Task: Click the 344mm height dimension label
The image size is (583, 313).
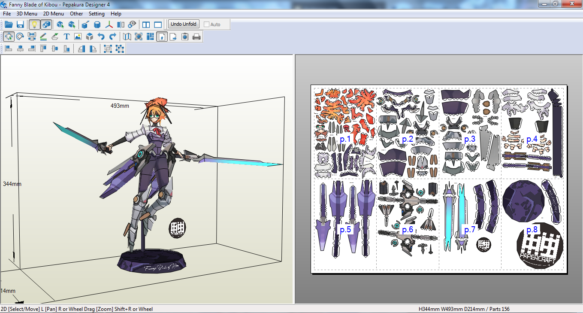Action: point(12,184)
